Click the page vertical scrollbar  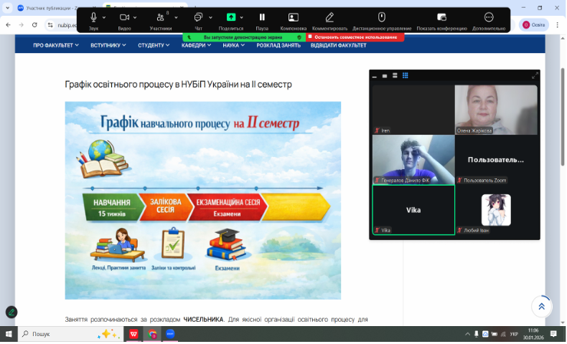coord(563,115)
